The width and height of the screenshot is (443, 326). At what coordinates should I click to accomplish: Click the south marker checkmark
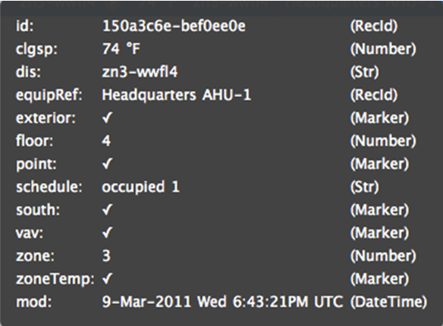pyautogui.click(x=108, y=210)
